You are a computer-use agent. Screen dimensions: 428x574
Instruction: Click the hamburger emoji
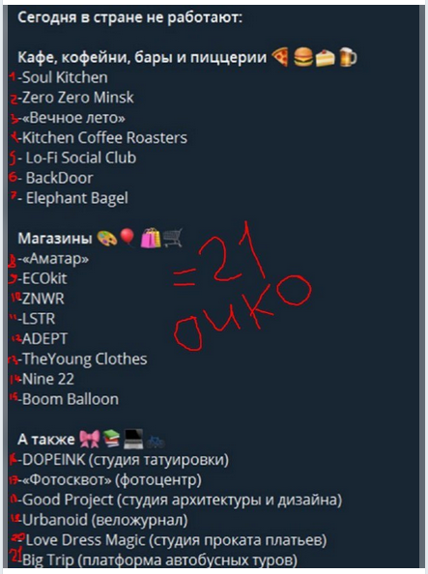(x=303, y=57)
